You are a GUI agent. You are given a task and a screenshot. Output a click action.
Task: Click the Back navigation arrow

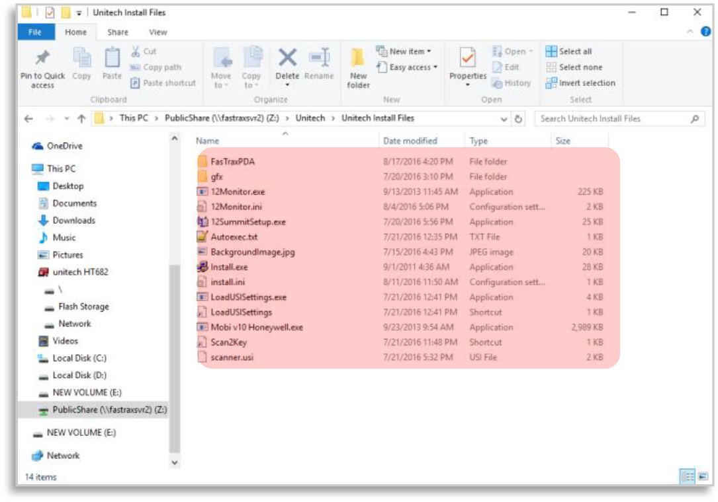29,119
